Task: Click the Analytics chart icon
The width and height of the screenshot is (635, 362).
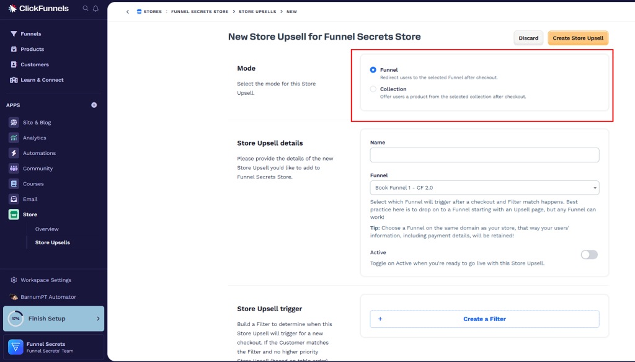Action: click(x=14, y=138)
